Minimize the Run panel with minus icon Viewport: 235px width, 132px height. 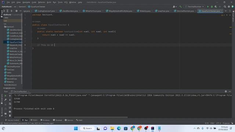[x=230, y=91]
